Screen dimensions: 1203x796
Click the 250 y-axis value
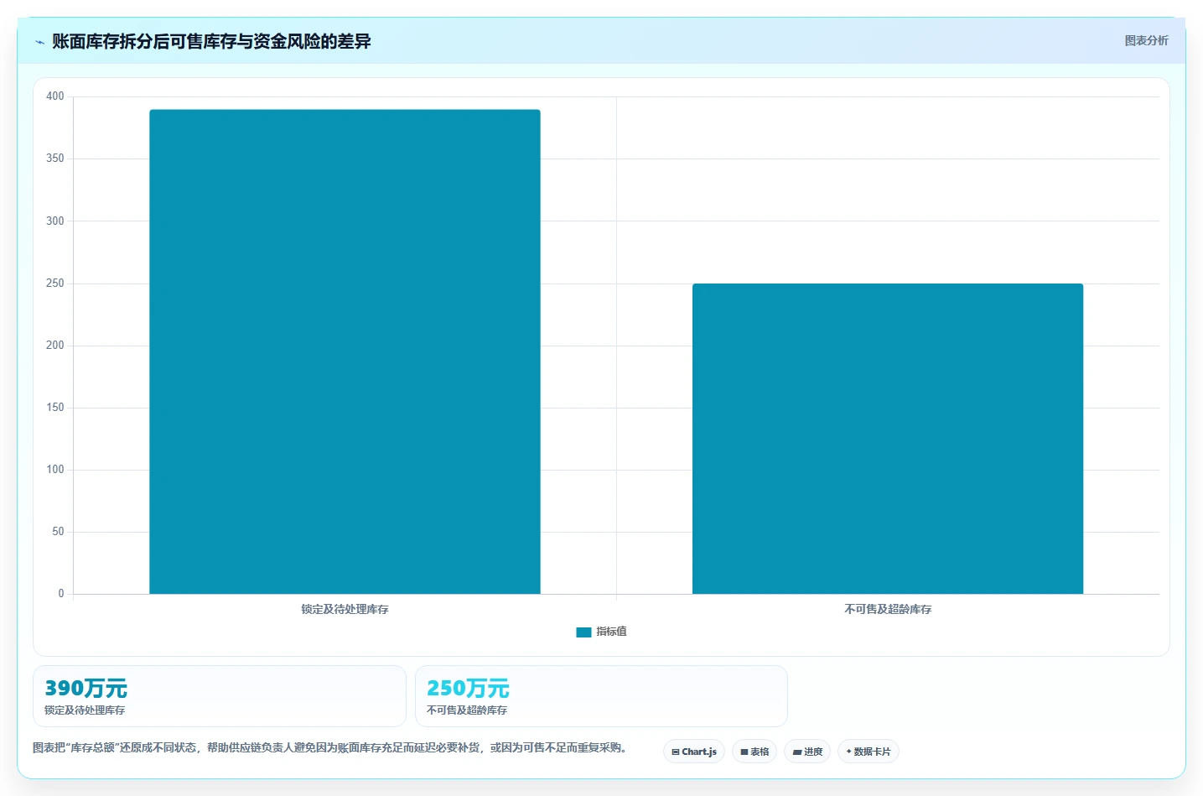coord(55,284)
